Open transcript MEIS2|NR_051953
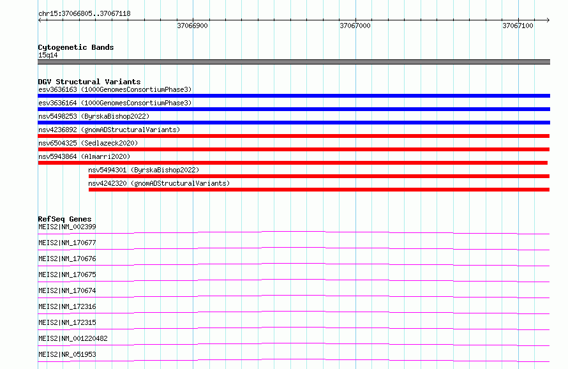This screenshot has width=568, height=369. click(x=67, y=354)
